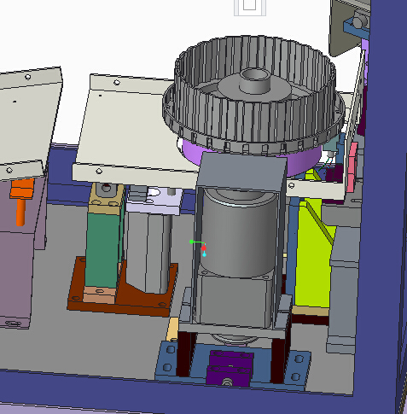
Task: Click the red origin point of the triad
Action: click(204, 248)
